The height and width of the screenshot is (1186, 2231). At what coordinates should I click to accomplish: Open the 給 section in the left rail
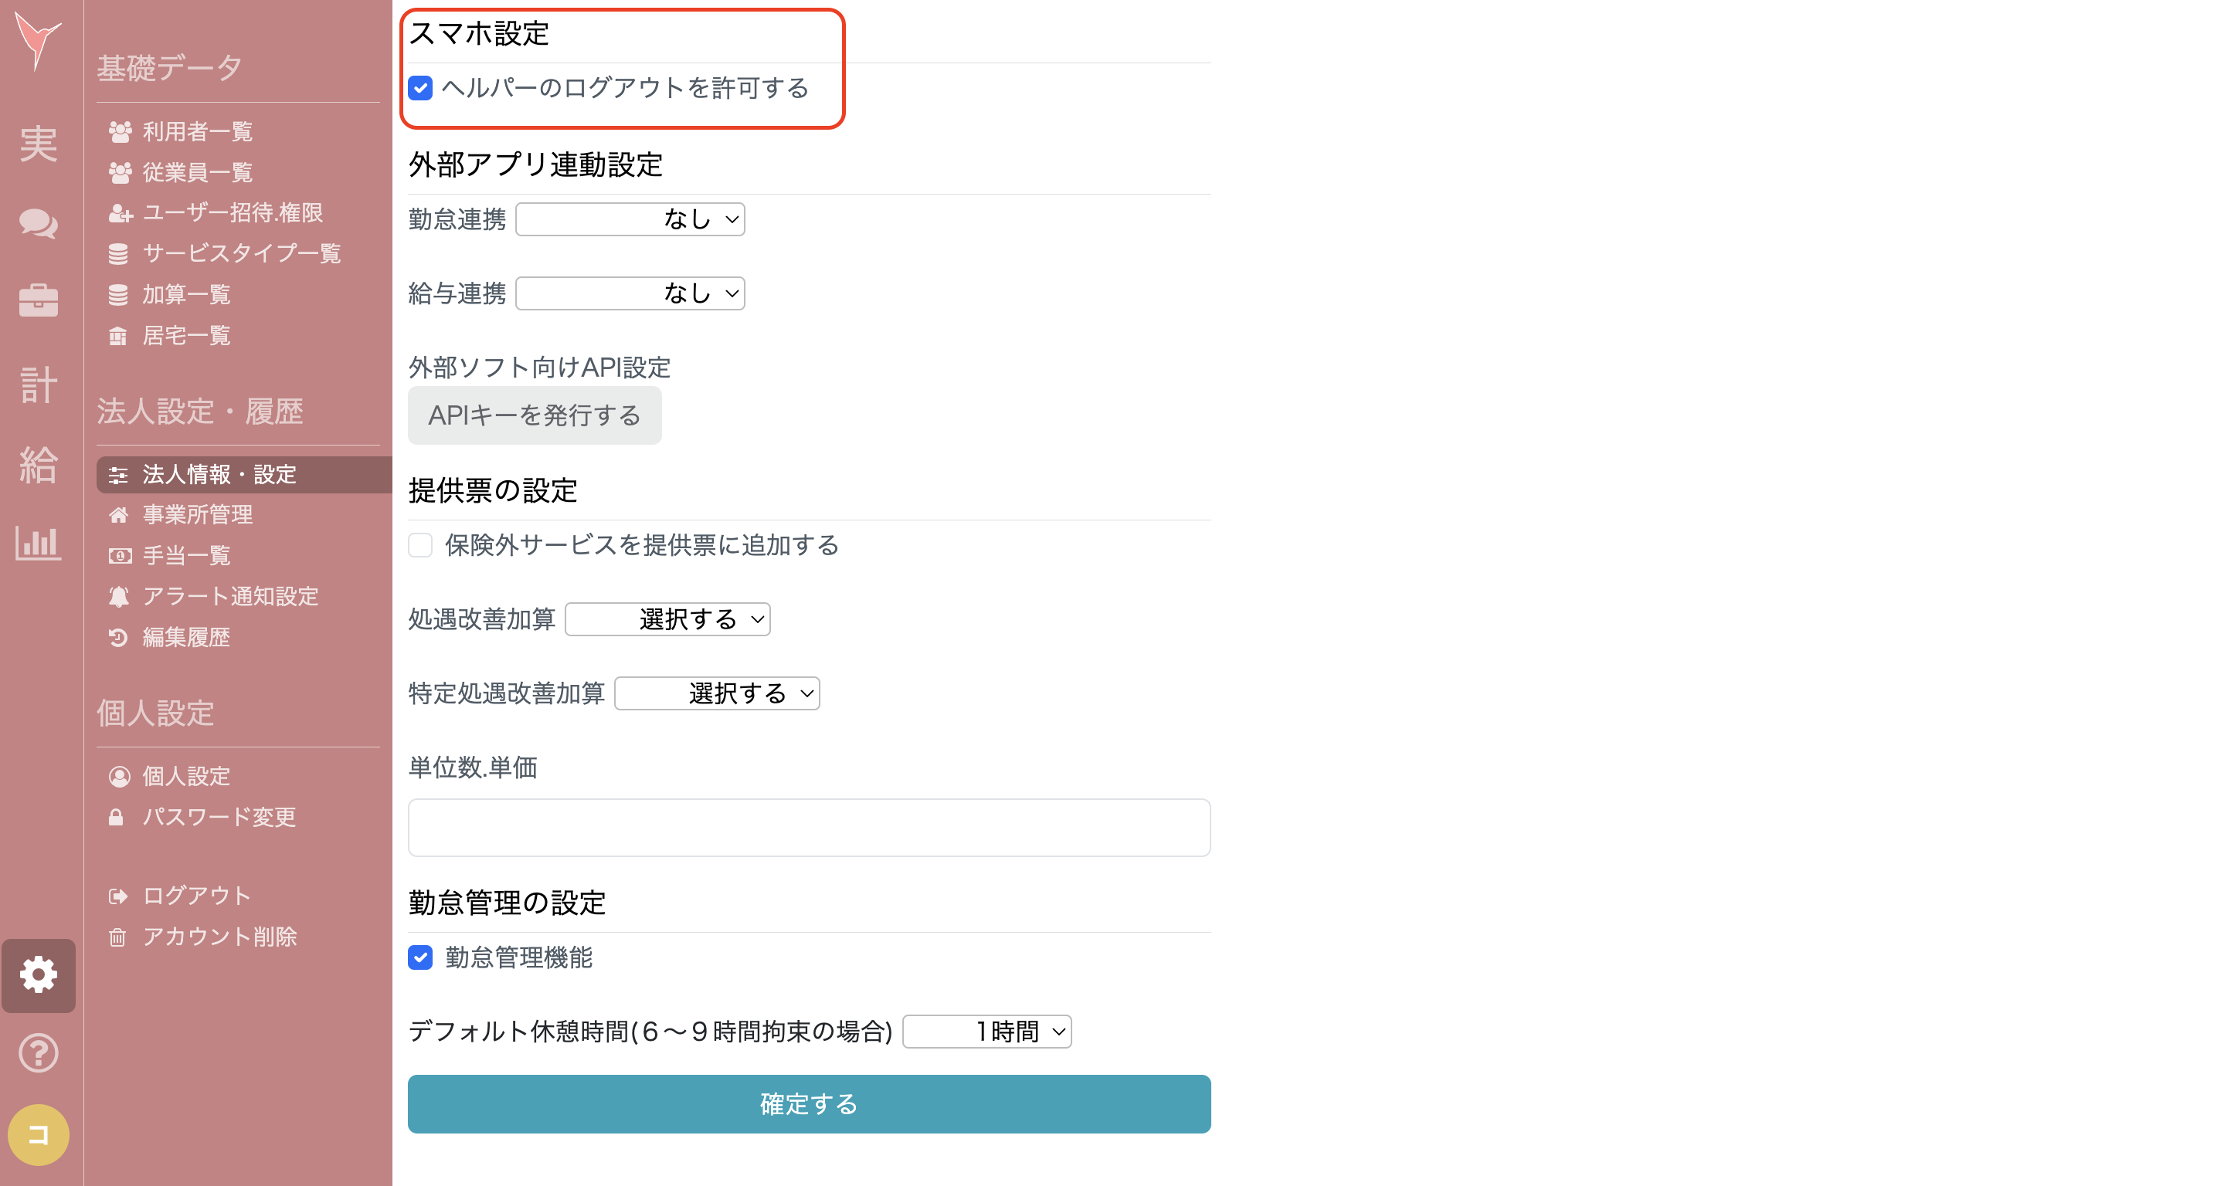pos(38,466)
